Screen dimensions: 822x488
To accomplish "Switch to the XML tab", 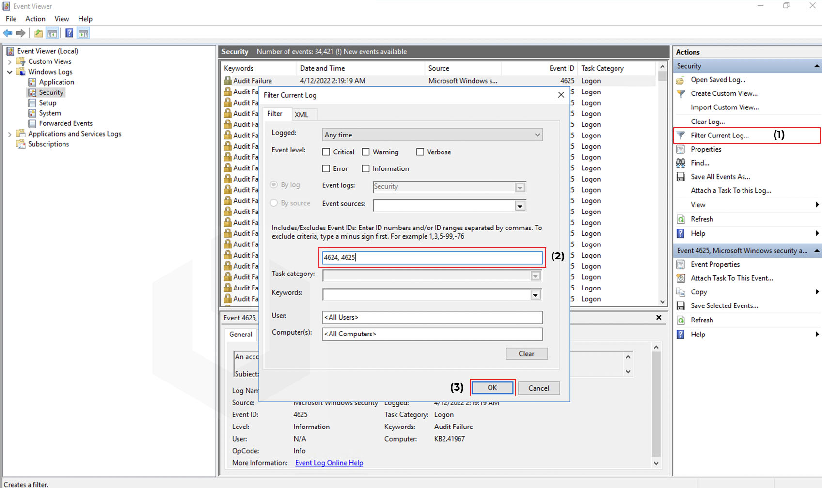I will pyautogui.click(x=301, y=114).
